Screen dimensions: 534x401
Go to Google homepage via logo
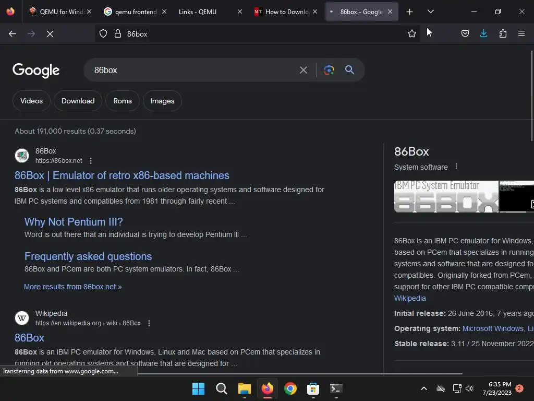coord(36,70)
